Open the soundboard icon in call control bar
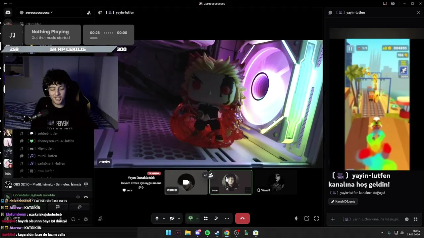The height and width of the screenshot is (238, 424). pyautogui.click(x=216, y=218)
